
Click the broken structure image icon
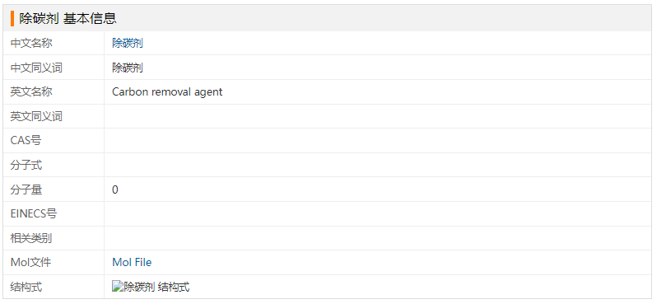tap(116, 287)
